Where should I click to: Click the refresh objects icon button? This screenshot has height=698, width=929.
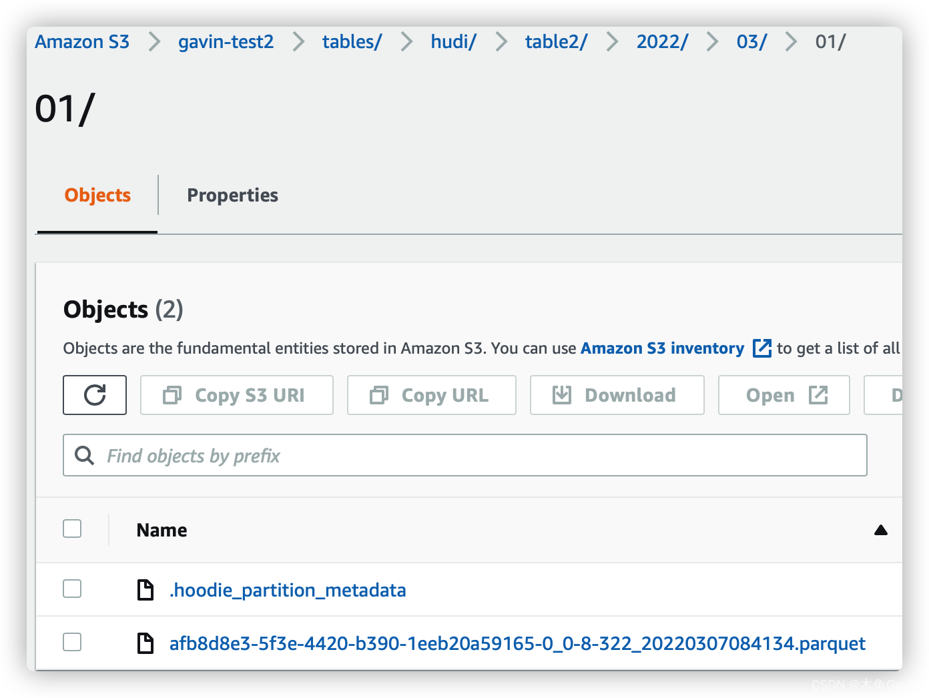coord(95,395)
